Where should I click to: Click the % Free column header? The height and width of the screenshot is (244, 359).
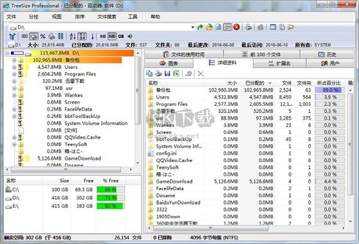111,181
